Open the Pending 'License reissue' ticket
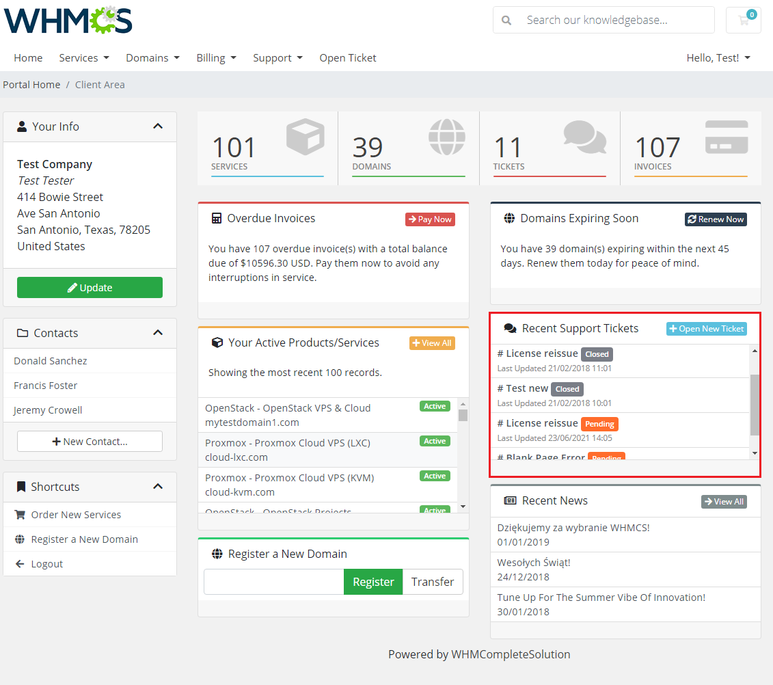 pyautogui.click(x=620, y=431)
